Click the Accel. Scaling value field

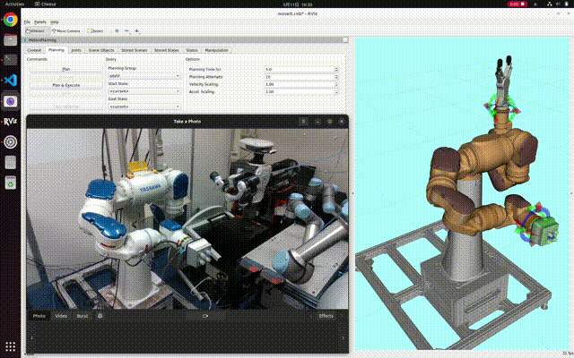(299, 91)
